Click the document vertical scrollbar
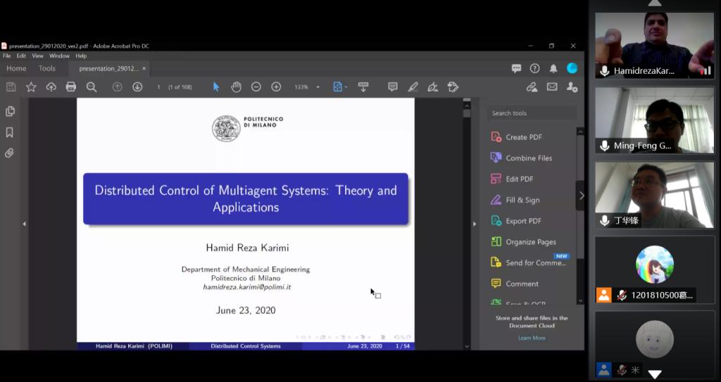Image resolution: width=721 pixels, height=382 pixels. (x=466, y=211)
